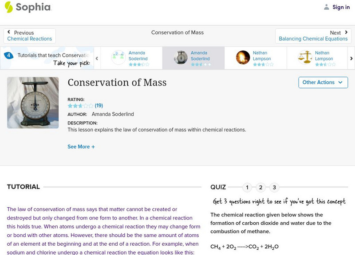Click the back chevron on the Previous button
This screenshot has height=255, width=355.
[x=10, y=31]
